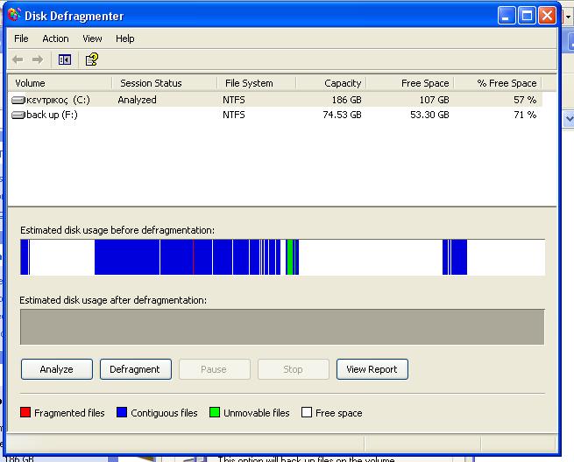Close the Disk Defragmenter window

pos(547,16)
